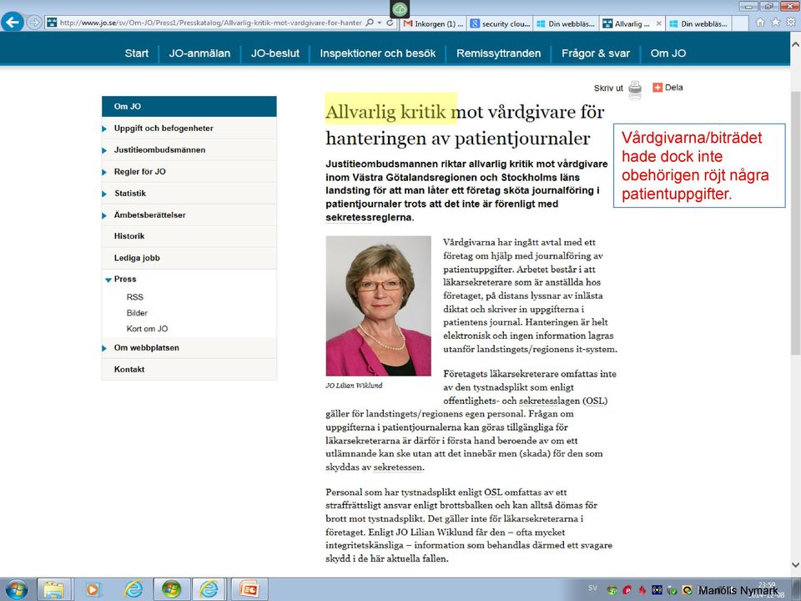Open the Windows Start orb

click(x=17, y=589)
